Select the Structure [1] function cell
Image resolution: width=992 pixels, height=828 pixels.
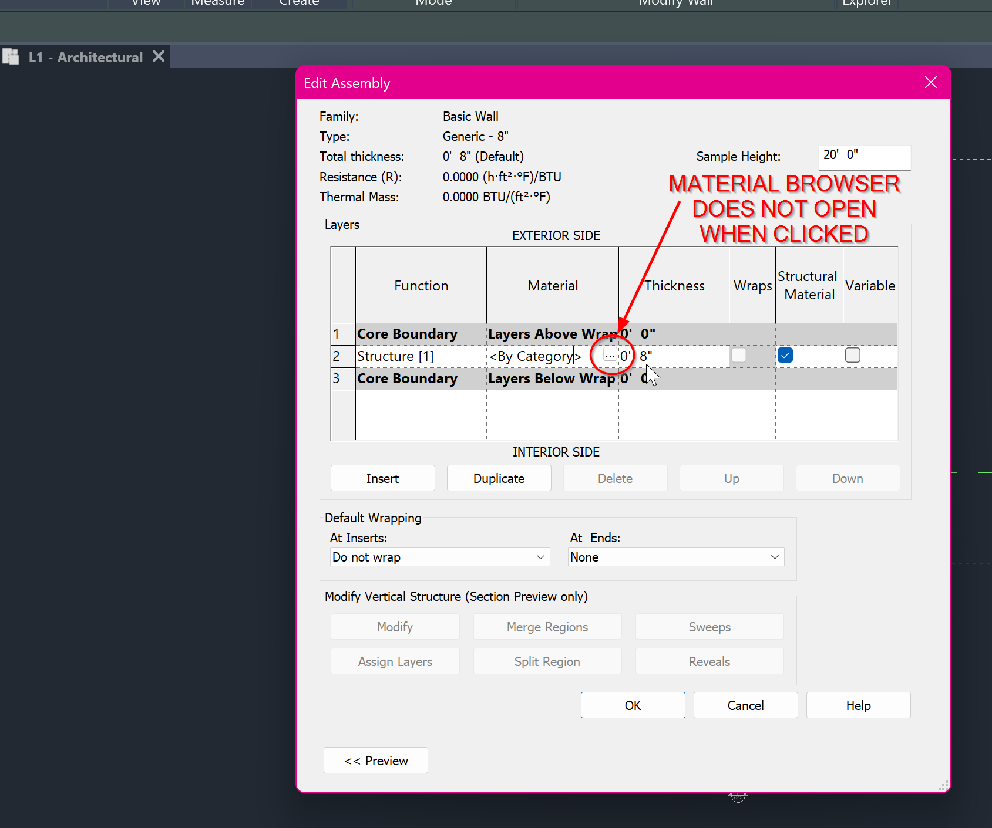(x=421, y=356)
